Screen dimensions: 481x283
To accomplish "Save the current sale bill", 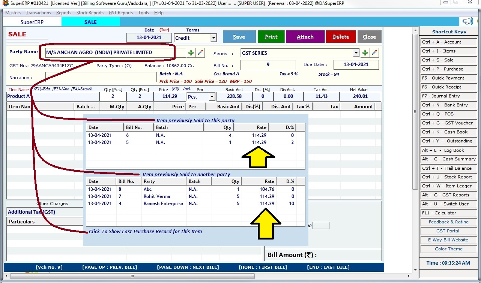I will point(239,37).
